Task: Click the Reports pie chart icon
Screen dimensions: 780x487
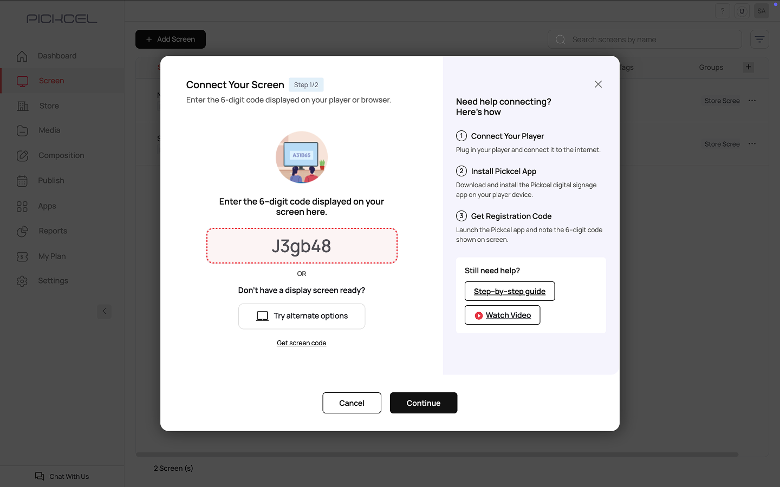Action: 22,231
